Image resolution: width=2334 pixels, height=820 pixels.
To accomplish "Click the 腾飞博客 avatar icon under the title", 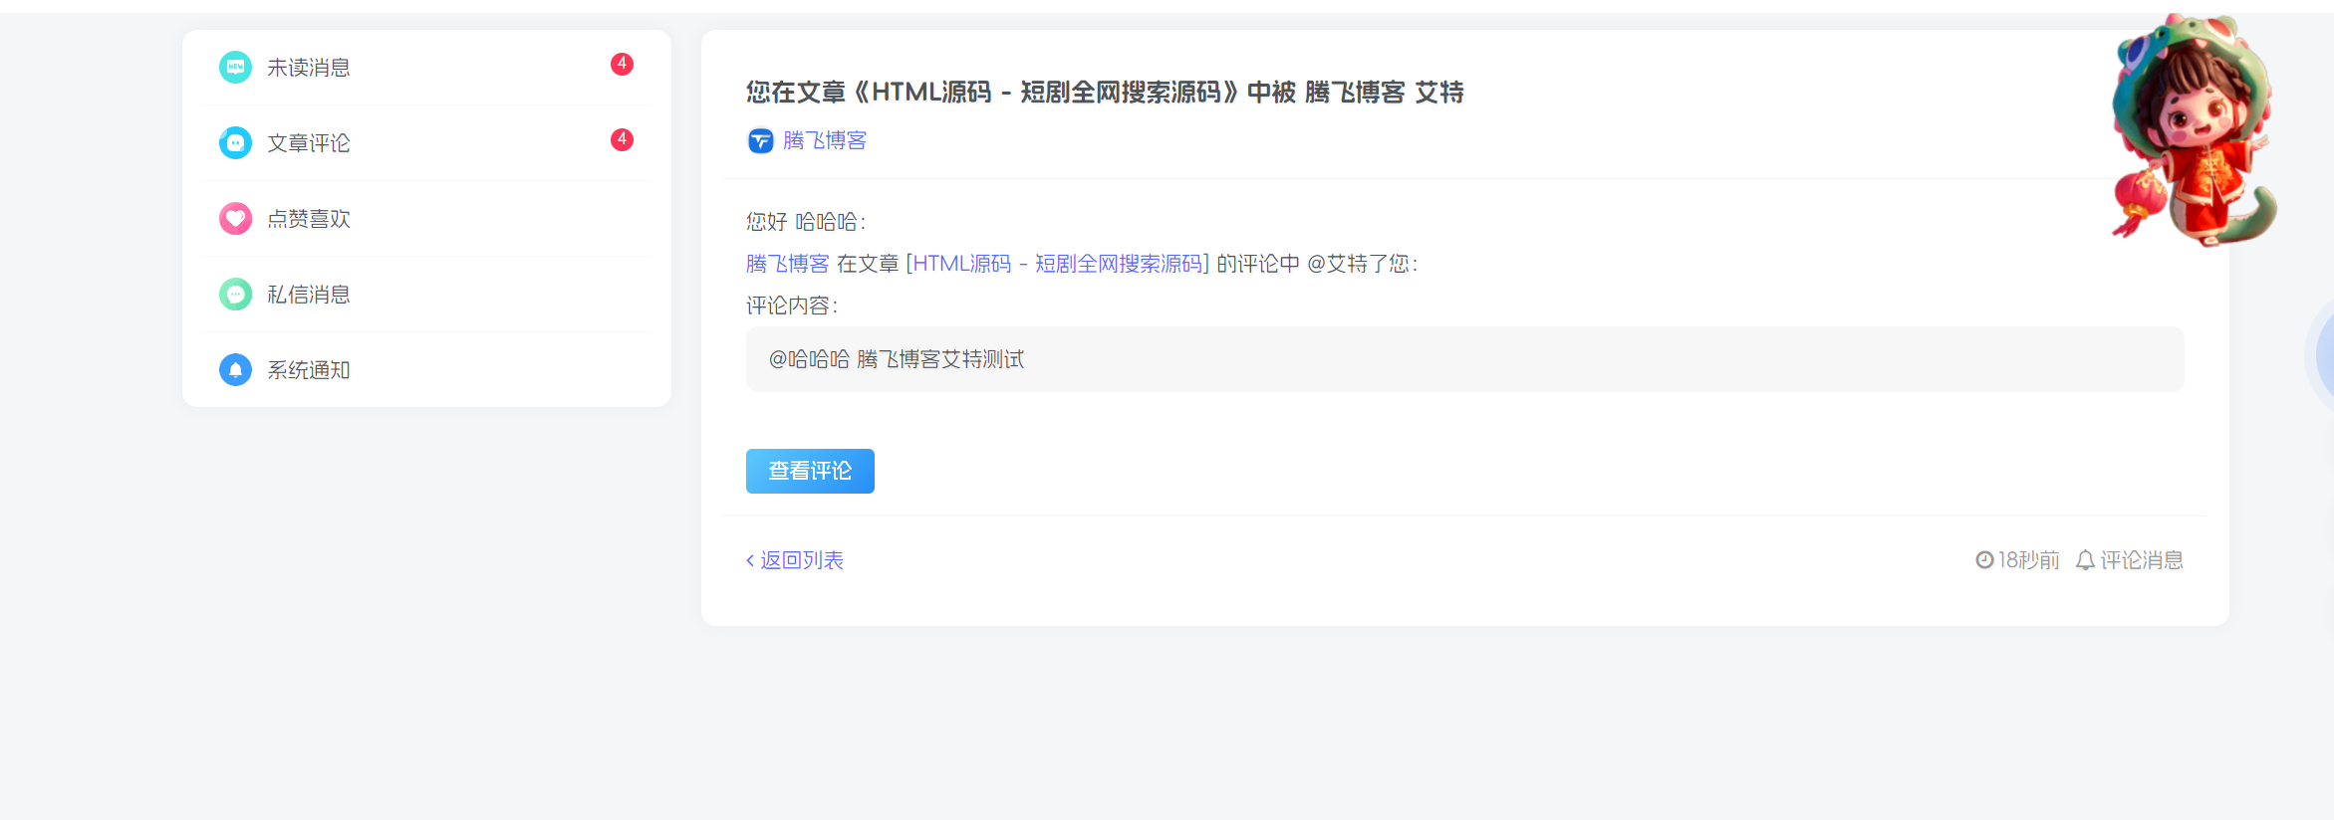I will coord(760,141).
